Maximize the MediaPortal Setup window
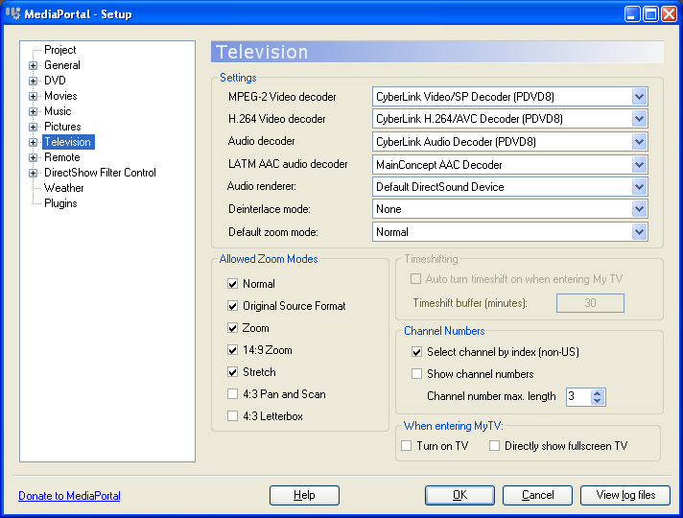 (x=650, y=14)
